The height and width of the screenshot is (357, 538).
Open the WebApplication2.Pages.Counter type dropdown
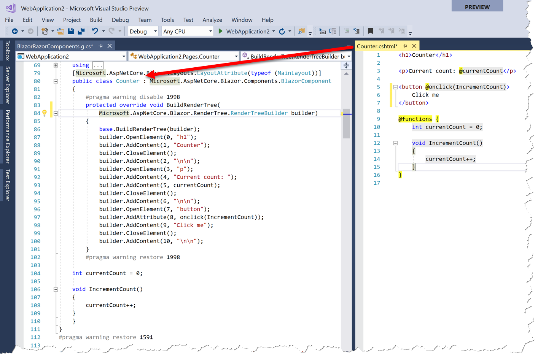184,56
